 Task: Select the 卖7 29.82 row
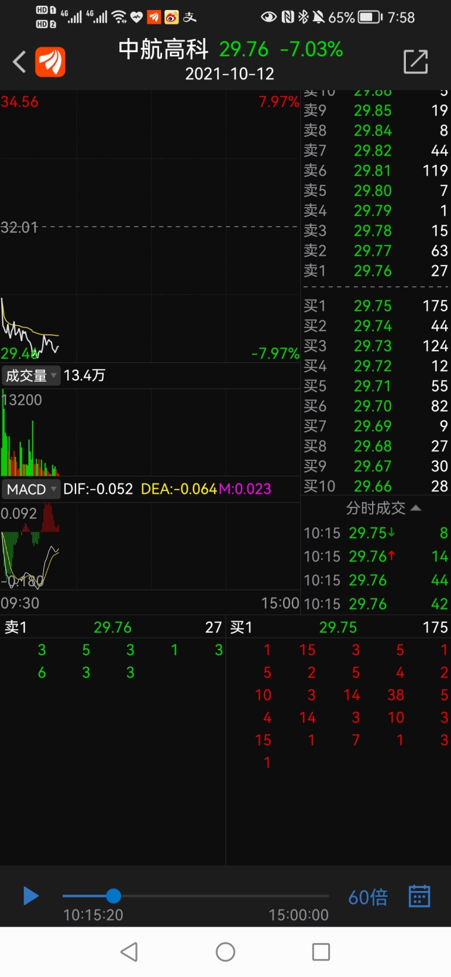coord(376,150)
